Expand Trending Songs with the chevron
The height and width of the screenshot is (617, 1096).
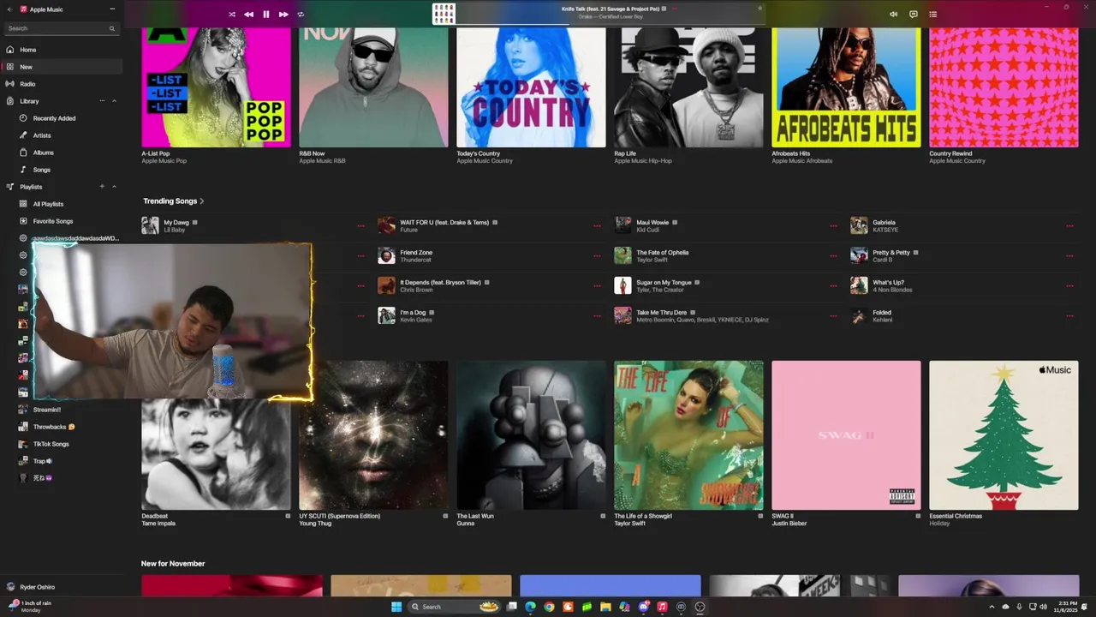click(x=202, y=201)
